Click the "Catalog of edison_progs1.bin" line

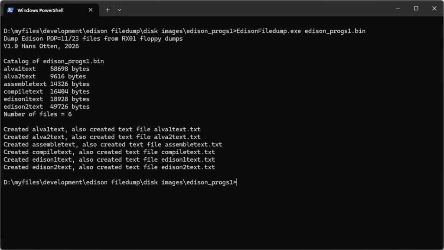tap(54, 62)
